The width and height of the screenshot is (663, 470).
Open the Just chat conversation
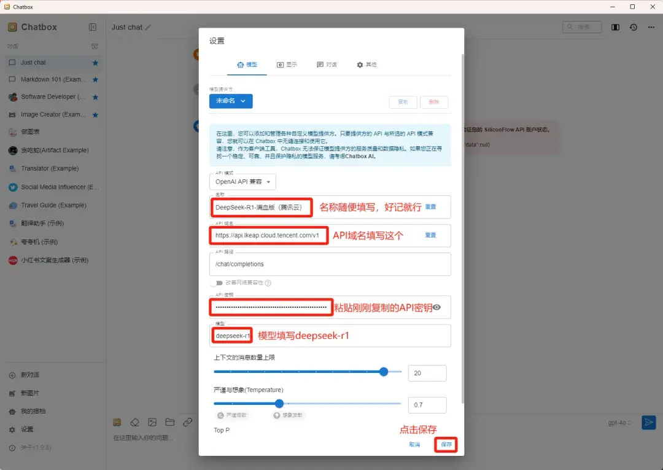(x=53, y=63)
